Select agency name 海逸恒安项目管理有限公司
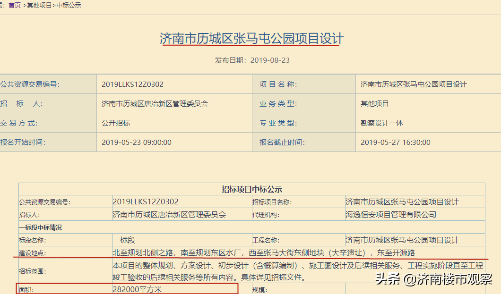Image resolution: width=501 pixels, height=294 pixels. pyautogui.click(x=390, y=214)
